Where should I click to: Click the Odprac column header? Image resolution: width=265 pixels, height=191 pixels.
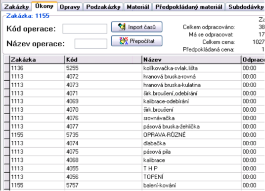point(253,60)
